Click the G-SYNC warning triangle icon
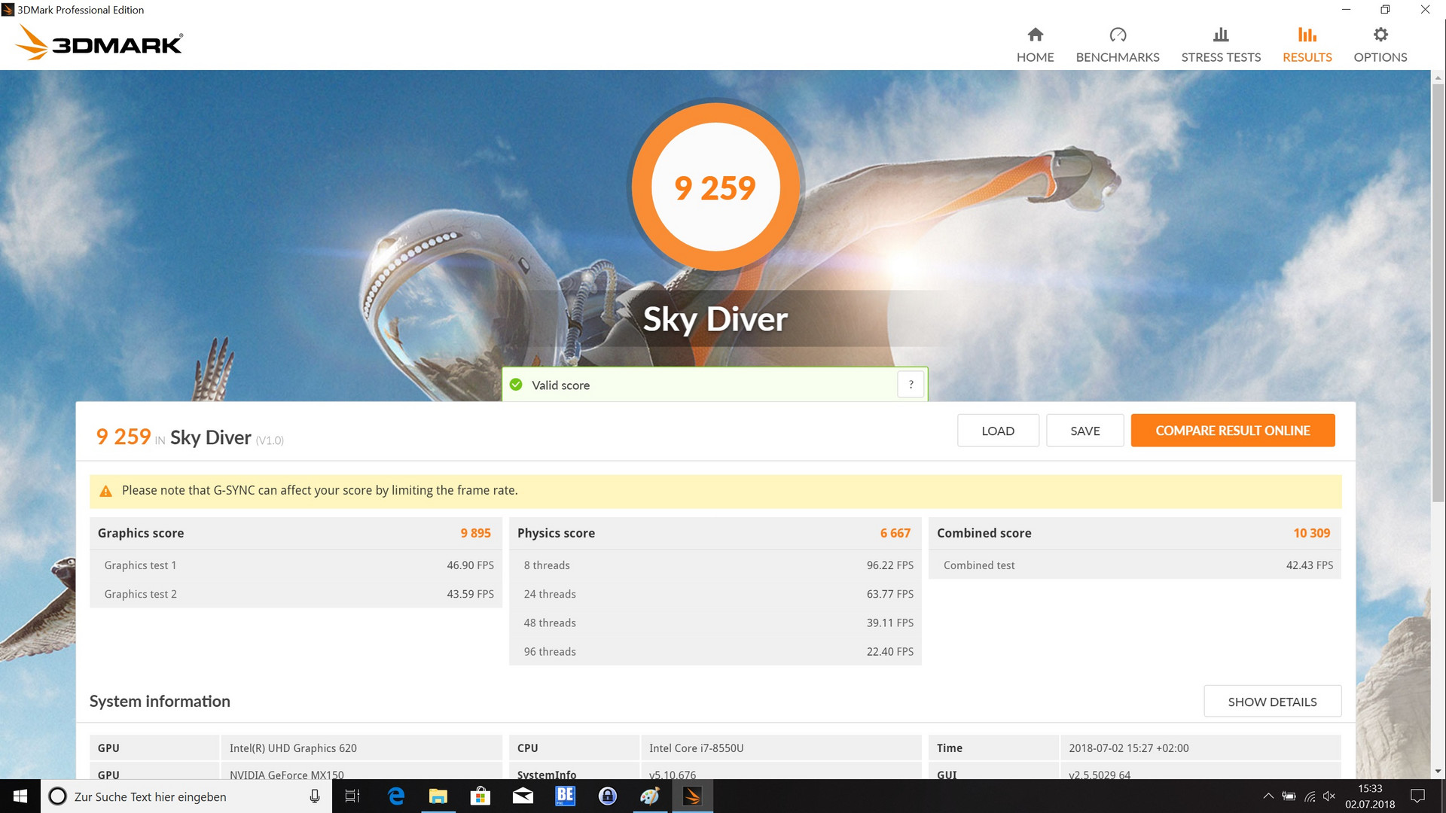The width and height of the screenshot is (1446, 813). [x=105, y=491]
